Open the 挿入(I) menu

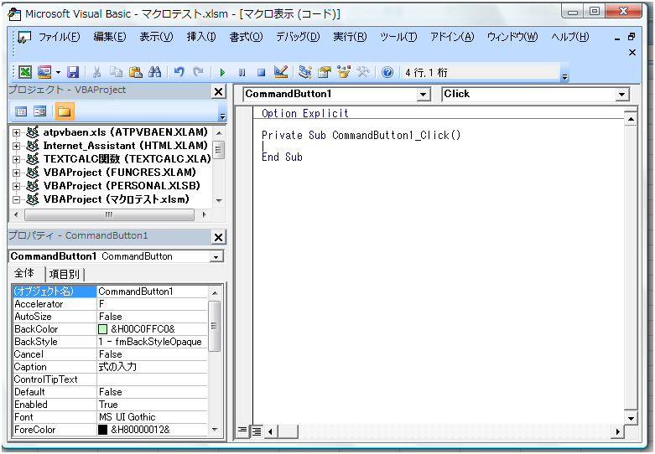(201, 37)
